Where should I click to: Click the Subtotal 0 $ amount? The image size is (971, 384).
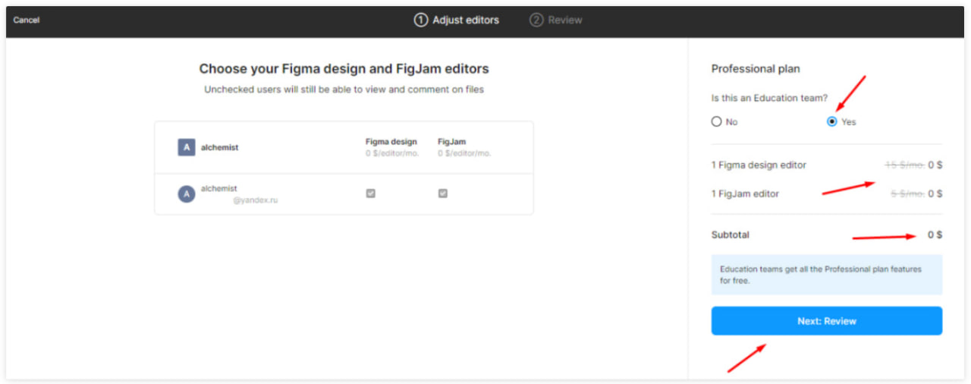pos(935,235)
